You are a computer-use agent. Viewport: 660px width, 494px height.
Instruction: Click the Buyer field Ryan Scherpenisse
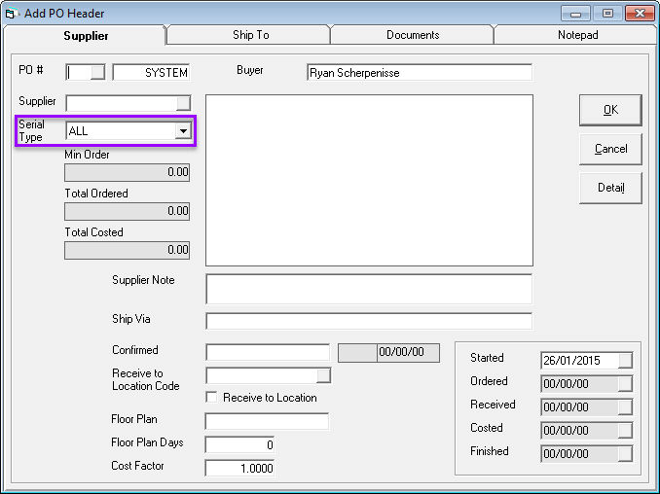[x=420, y=72]
